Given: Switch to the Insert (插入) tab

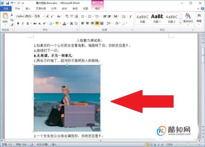Looking at the screenshot, I should coord(28,9).
